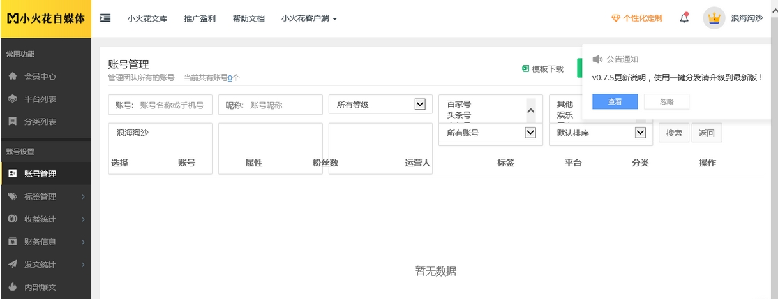Viewport: 778px width, 299px height.
Task: Click the account count 0 link
Action: (x=230, y=78)
